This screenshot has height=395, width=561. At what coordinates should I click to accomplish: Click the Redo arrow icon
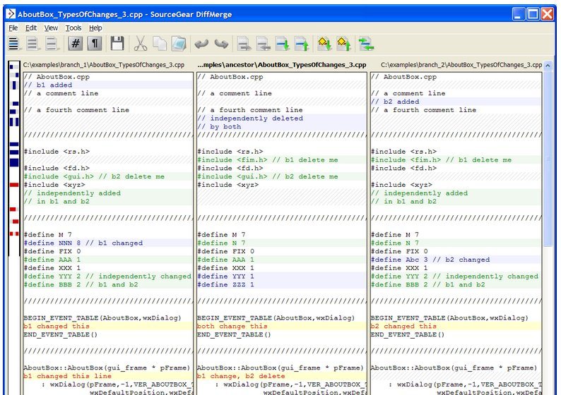point(222,44)
